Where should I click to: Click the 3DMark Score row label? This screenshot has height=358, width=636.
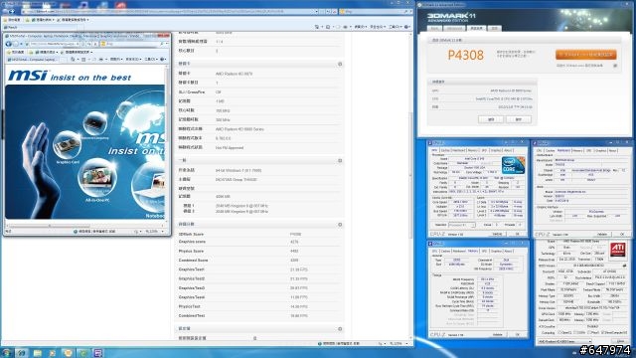[x=191, y=235]
